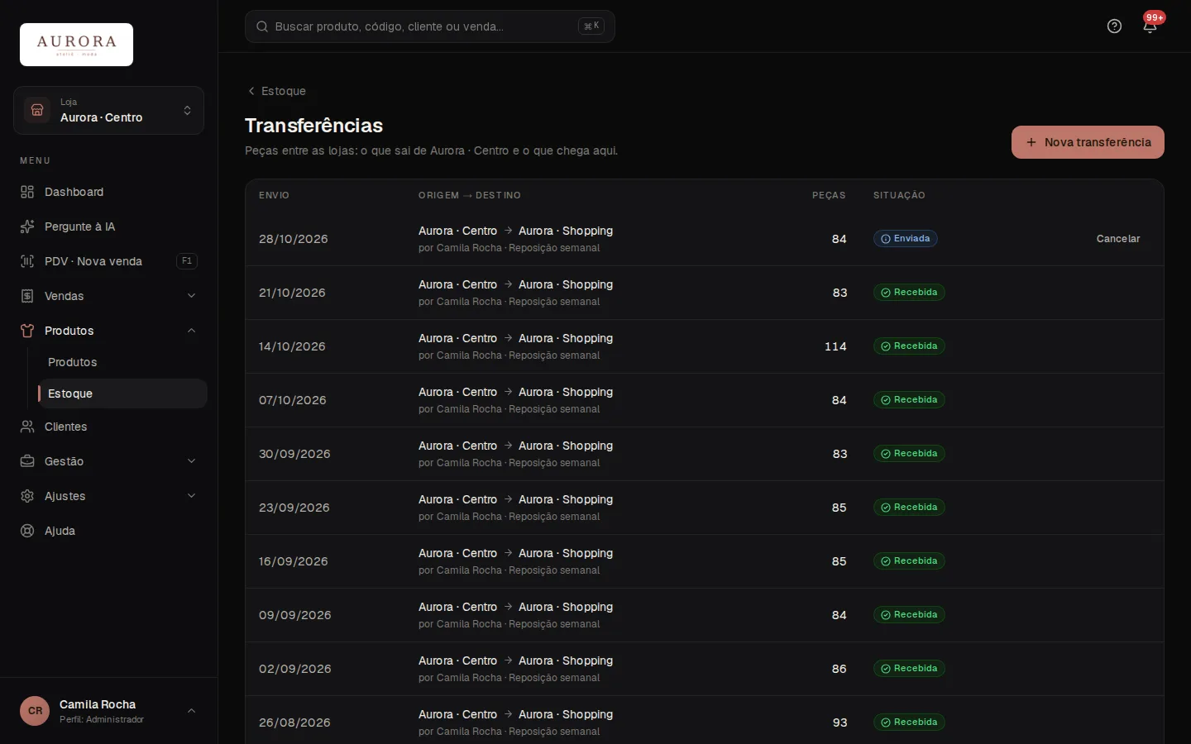Click the store icon beside Aurora · Centro
The height and width of the screenshot is (744, 1191).
pyautogui.click(x=37, y=110)
